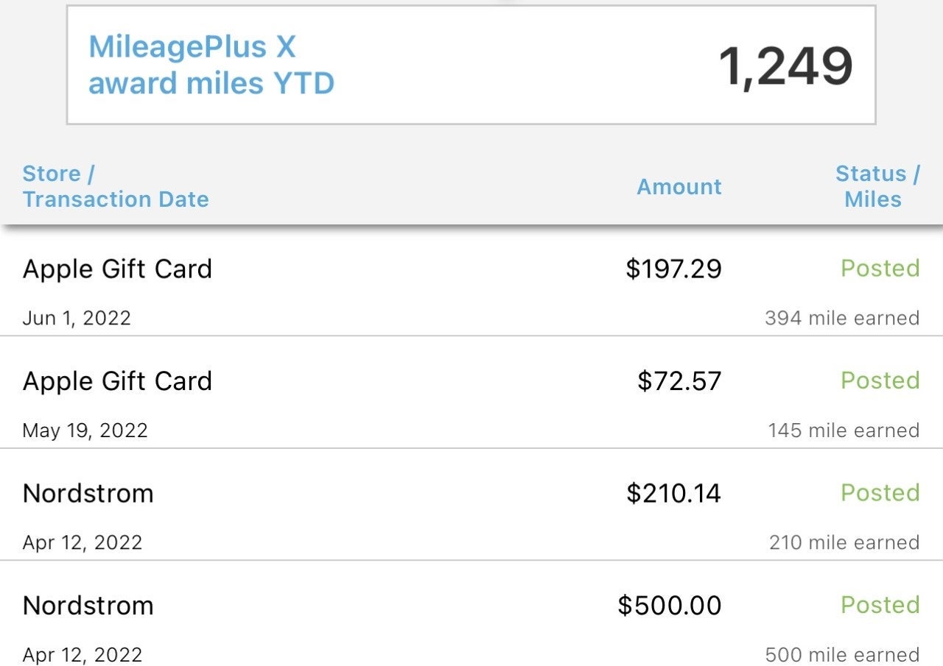This screenshot has height=666, width=943.
Task: Select the Nordstrom transaction dated Apr 12
Action: tap(86, 494)
